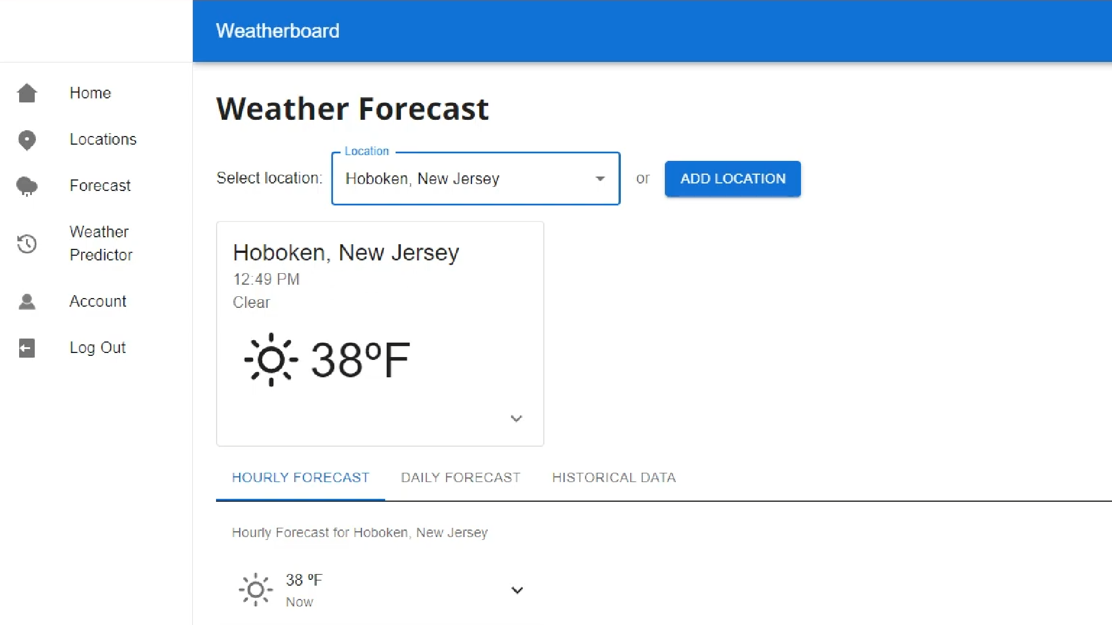Expand the Now hourly forecast row
The width and height of the screenshot is (1112, 625).
point(517,590)
